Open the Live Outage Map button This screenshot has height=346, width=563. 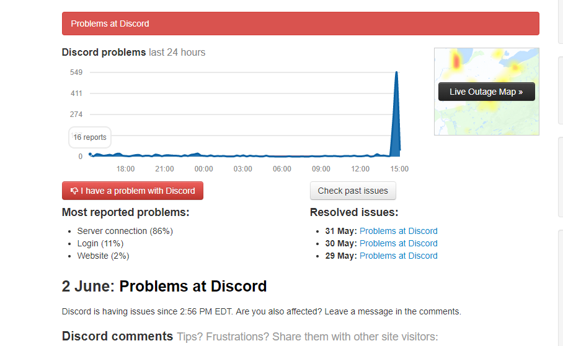(x=487, y=92)
